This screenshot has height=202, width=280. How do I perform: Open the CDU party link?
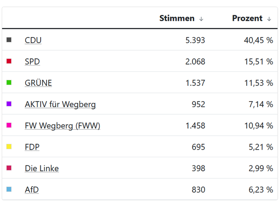[x=33, y=40]
